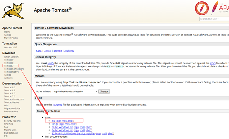Download 32-bit/64-bit Windows Service Installer
This screenshot has height=139, width=229.
tap(73, 134)
